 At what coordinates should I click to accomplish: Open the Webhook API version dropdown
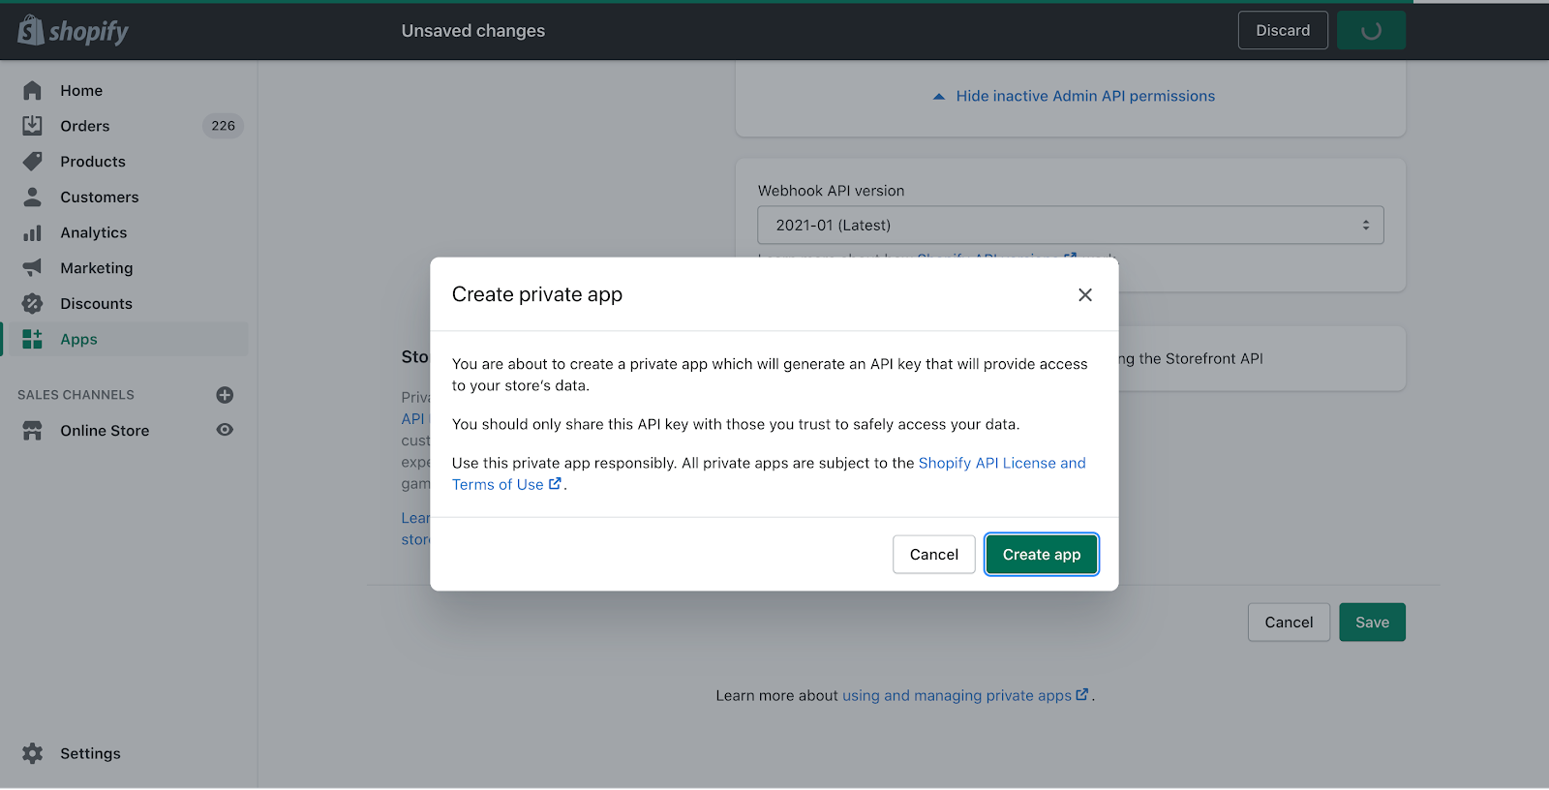click(1070, 226)
